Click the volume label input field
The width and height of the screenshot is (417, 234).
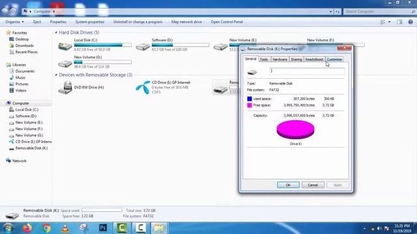[x=307, y=71]
